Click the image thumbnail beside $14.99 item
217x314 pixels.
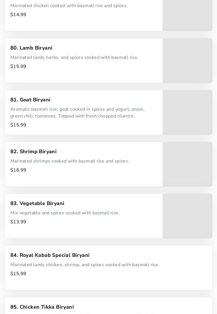[187, 15]
